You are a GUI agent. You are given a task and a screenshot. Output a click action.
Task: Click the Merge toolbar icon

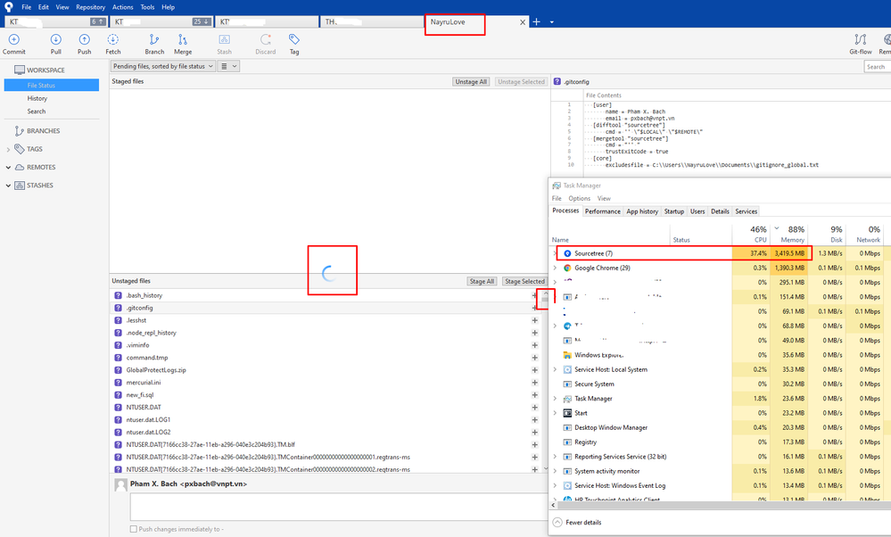[x=183, y=39]
